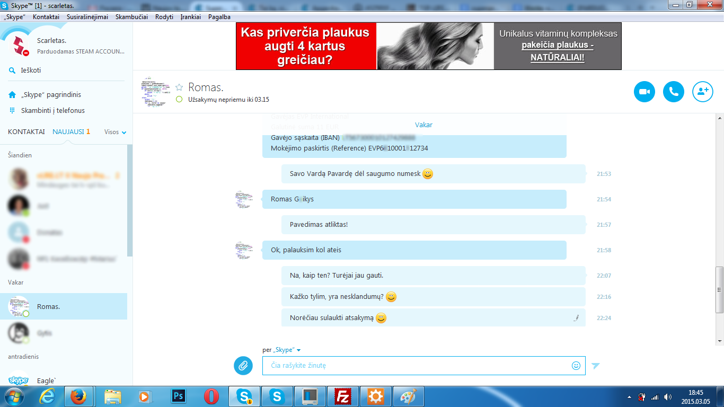Start a voice call with Romas
The image size is (724, 407).
pos(674,92)
